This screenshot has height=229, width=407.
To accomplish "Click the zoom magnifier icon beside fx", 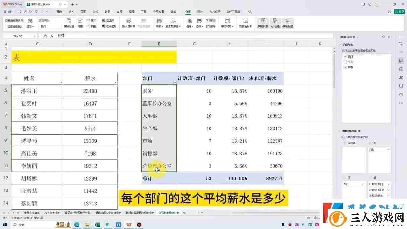I will [x=45, y=36].
